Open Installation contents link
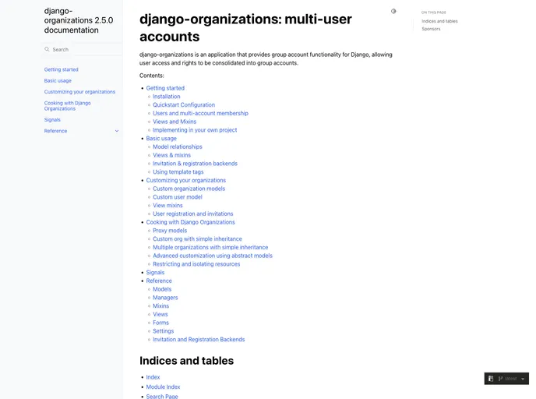 pyautogui.click(x=167, y=97)
